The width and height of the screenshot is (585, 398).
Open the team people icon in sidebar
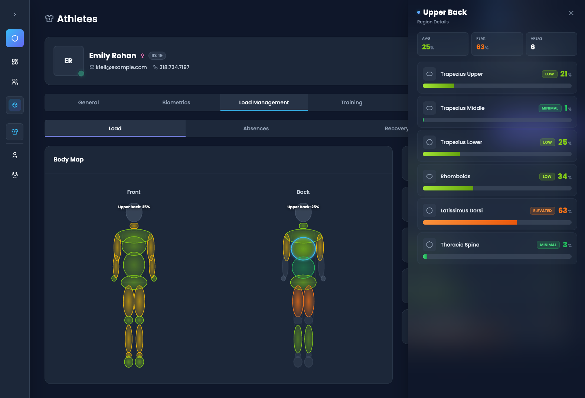[x=15, y=175]
